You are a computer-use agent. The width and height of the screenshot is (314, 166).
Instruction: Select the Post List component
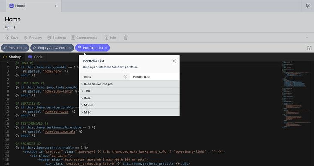(x=15, y=48)
